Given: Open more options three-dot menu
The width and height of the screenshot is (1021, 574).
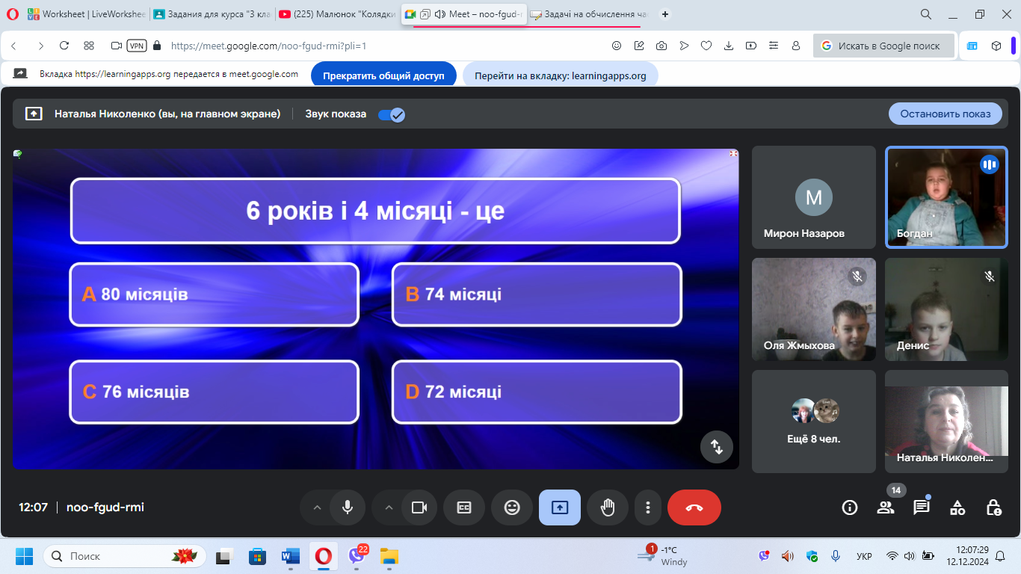Looking at the screenshot, I should coord(647,507).
